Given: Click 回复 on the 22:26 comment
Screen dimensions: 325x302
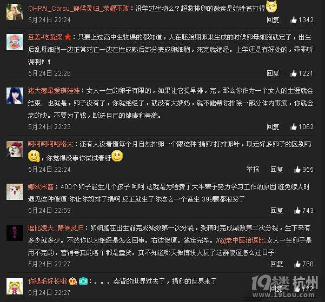Looking at the screenshot, I should click(273, 73).
